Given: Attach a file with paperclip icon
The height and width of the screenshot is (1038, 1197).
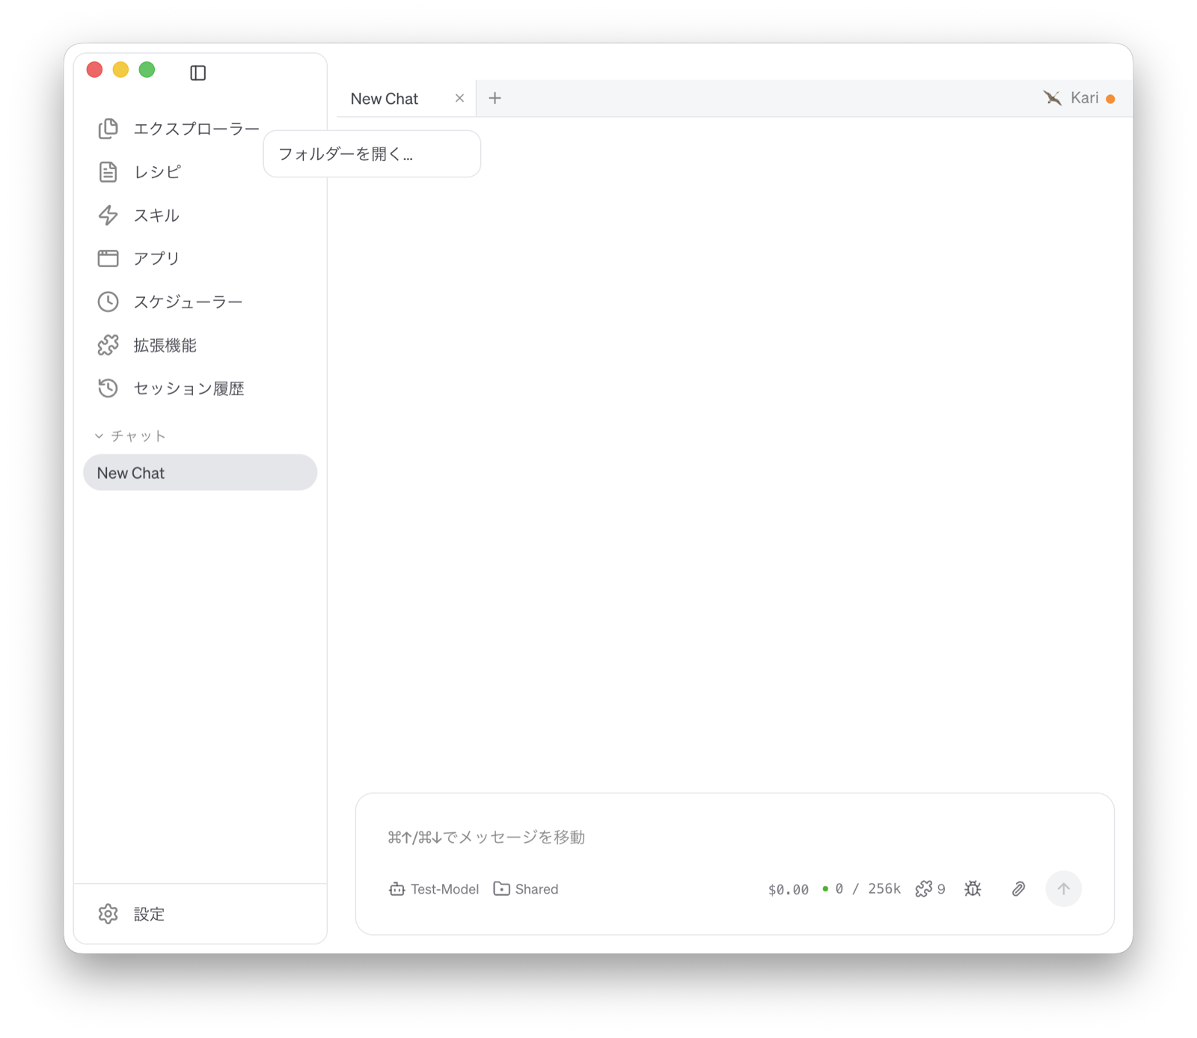Looking at the screenshot, I should (1018, 888).
